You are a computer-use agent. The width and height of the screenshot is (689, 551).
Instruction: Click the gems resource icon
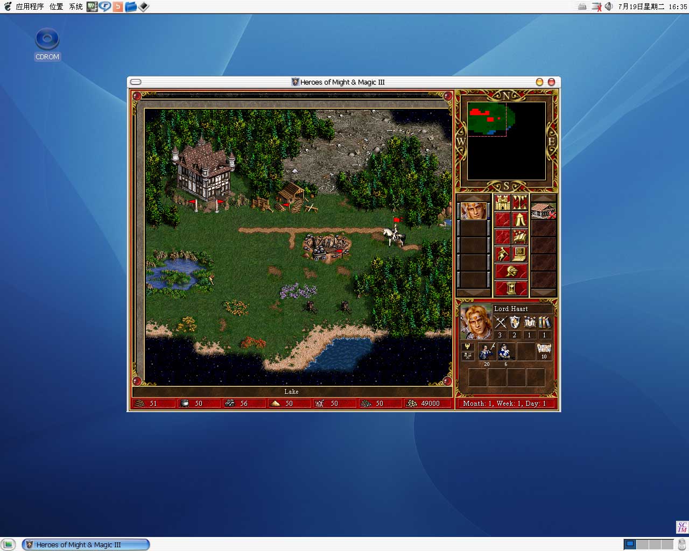click(365, 403)
